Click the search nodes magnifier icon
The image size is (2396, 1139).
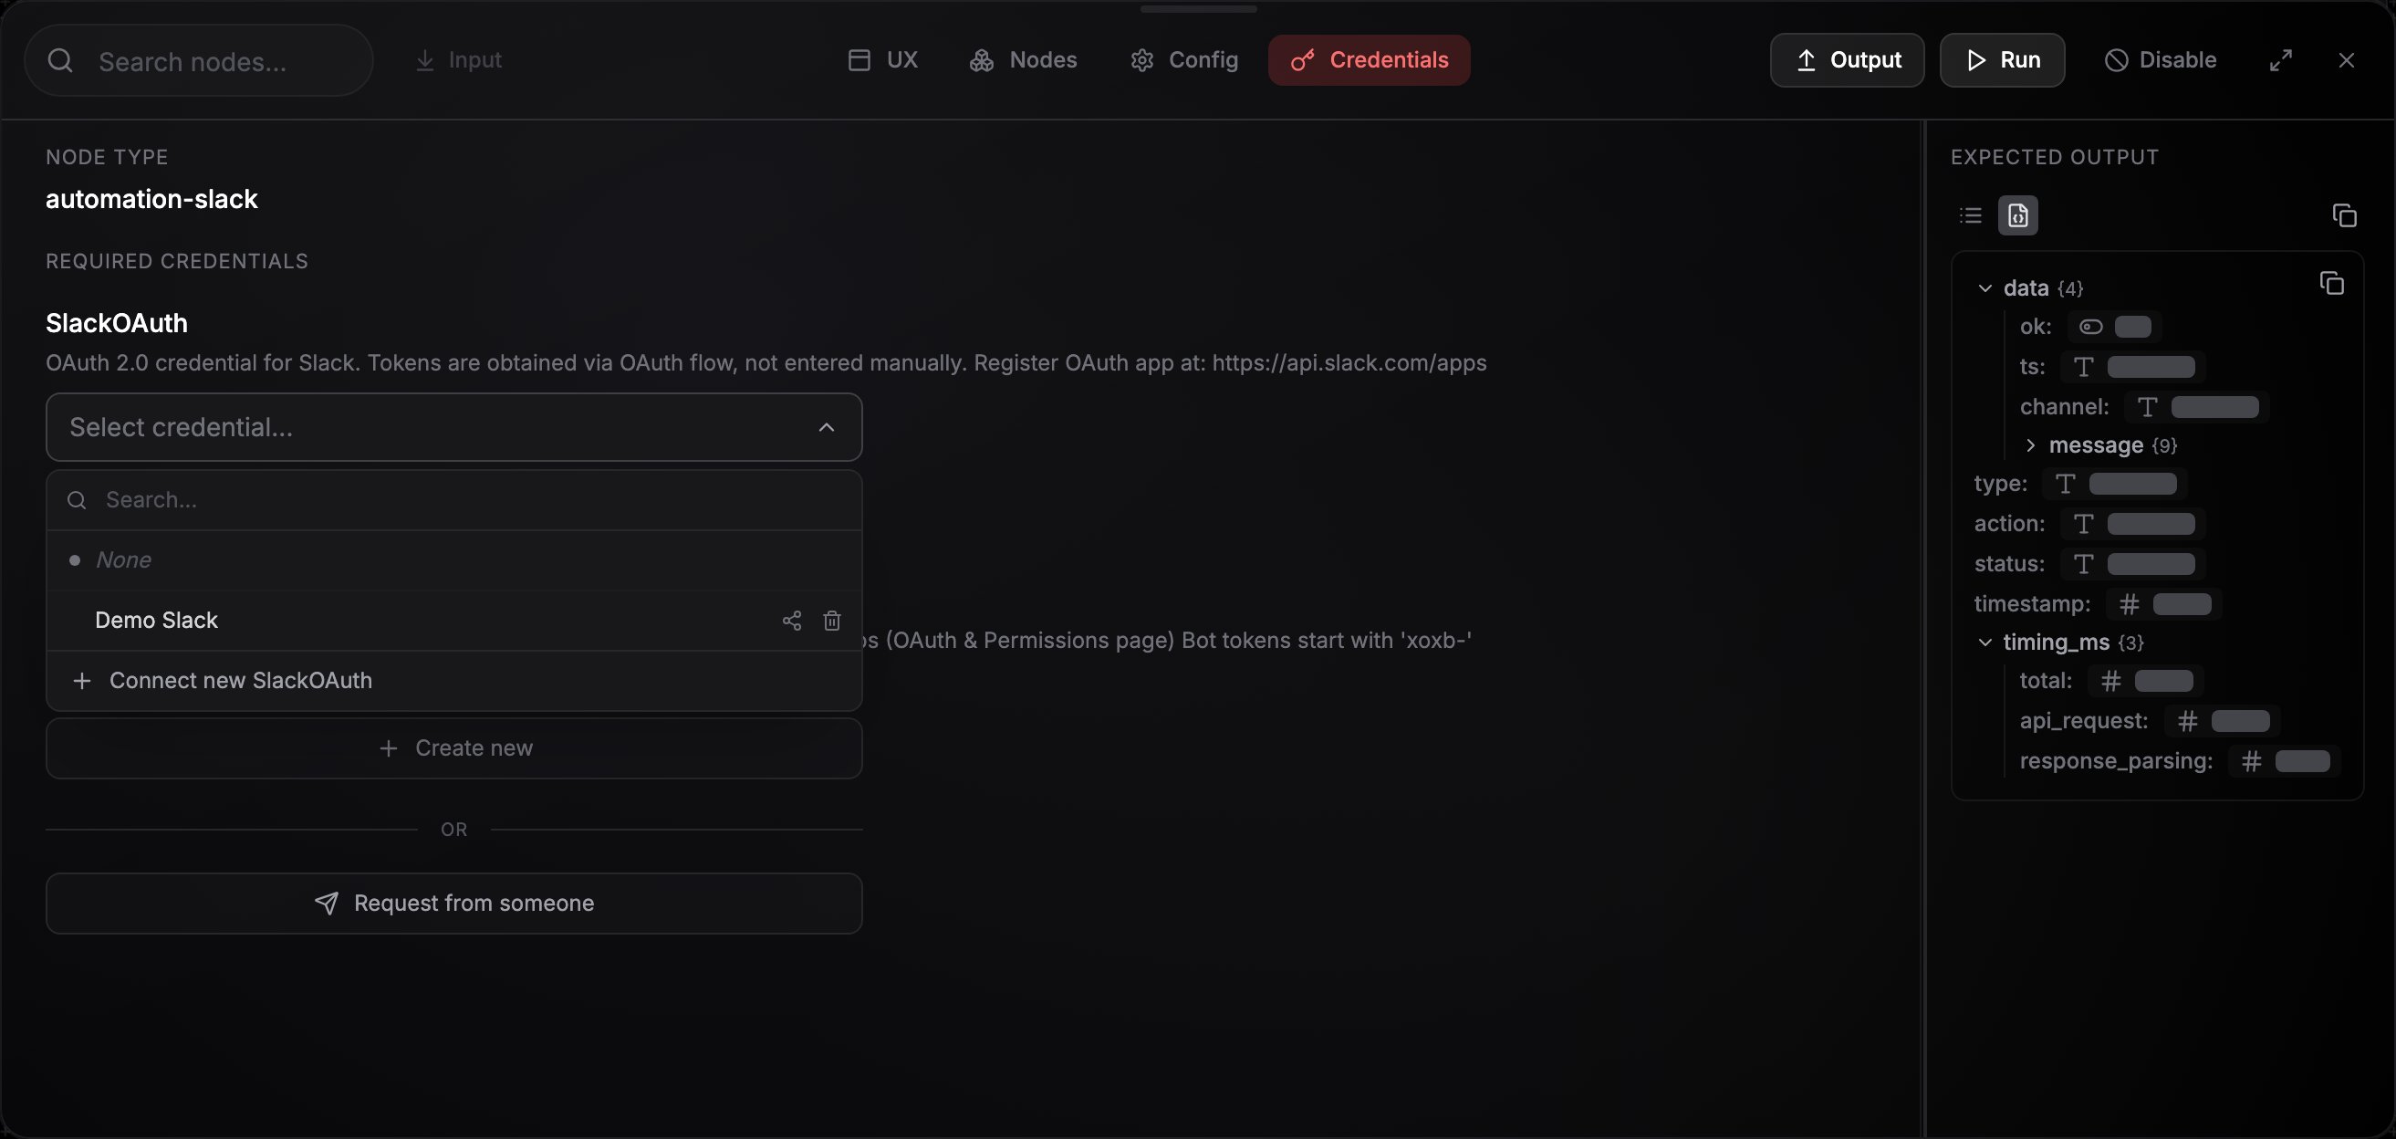(x=60, y=60)
